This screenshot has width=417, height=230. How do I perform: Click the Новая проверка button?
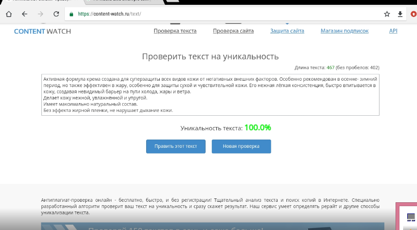point(241,146)
